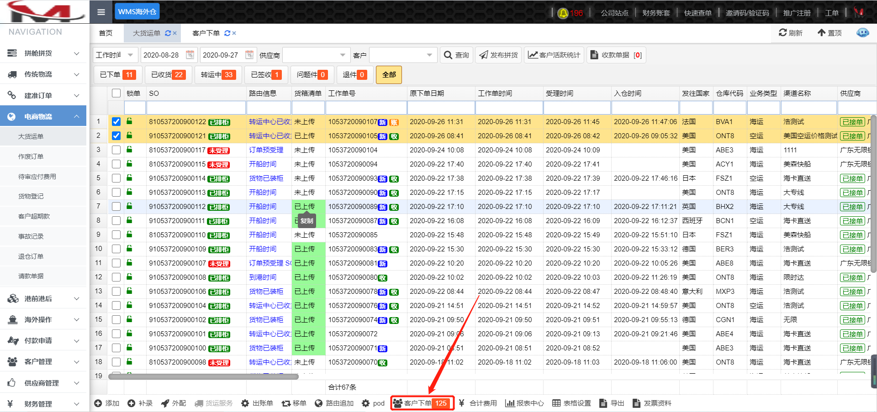Click the lock icon in row 3
Image resolution: width=877 pixels, height=412 pixels.
click(130, 150)
